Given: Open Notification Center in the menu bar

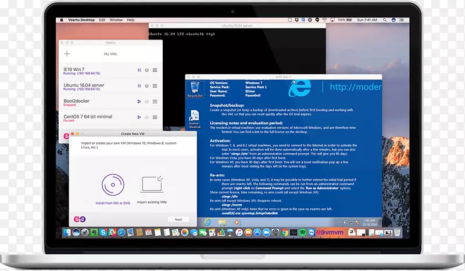Looking at the screenshot, I should click(x=402, y=20).
